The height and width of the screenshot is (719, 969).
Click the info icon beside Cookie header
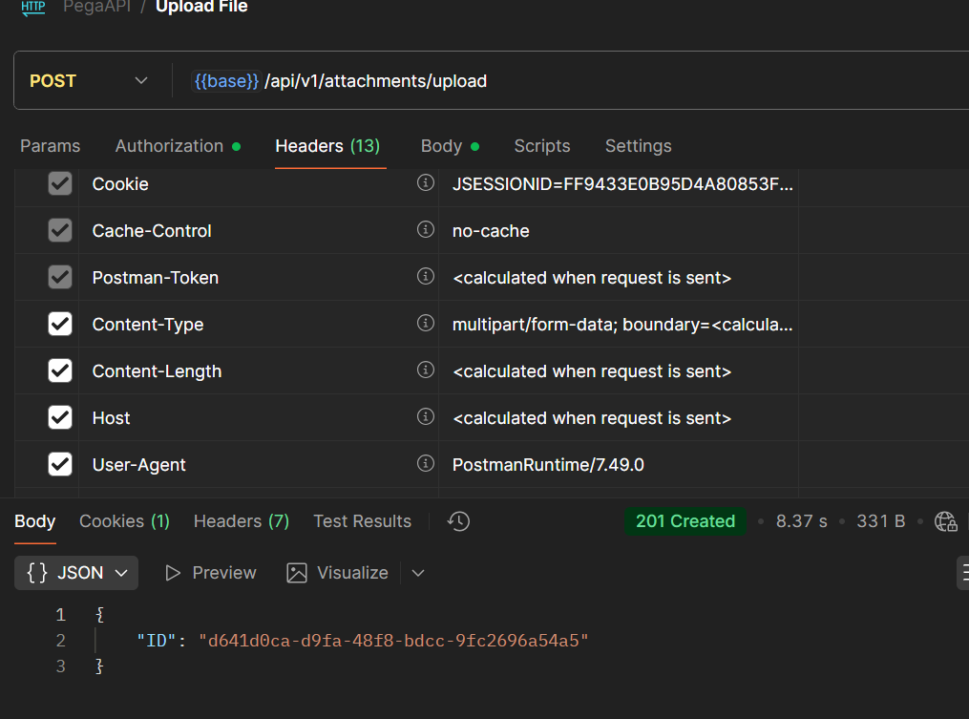[x=426, y=183]
